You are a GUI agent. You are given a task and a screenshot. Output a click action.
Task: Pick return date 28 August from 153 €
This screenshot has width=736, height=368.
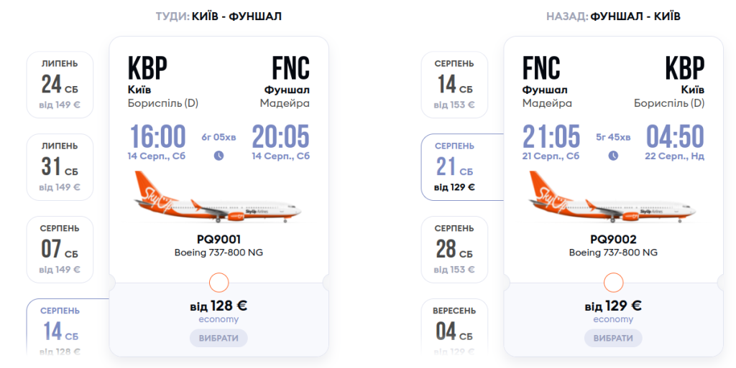click(454, 250)
